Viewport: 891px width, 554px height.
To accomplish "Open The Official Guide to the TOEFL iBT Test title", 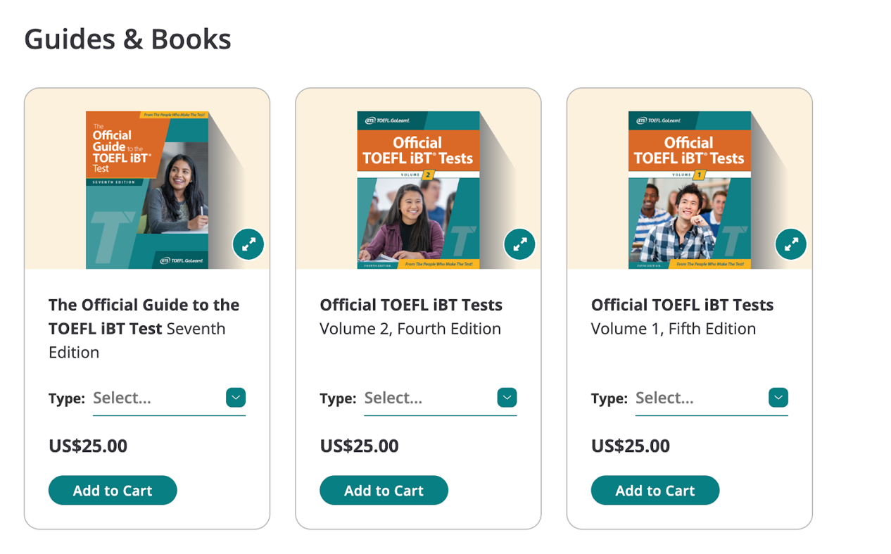I will coord(144,317).
